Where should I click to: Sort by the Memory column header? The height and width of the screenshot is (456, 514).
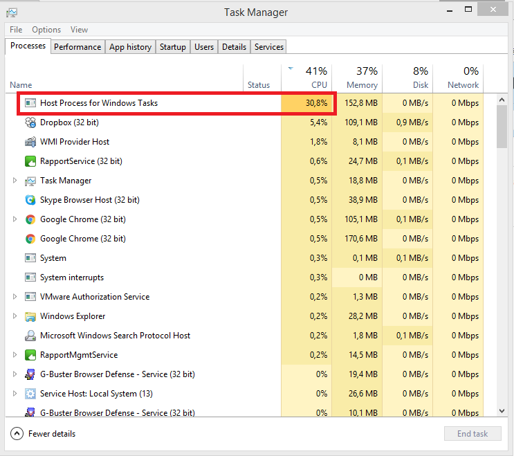357,78
